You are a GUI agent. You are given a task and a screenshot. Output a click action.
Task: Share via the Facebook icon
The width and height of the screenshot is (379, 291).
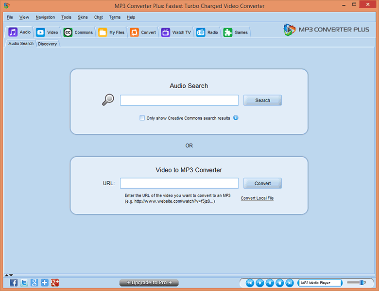(x=14, y=283)
